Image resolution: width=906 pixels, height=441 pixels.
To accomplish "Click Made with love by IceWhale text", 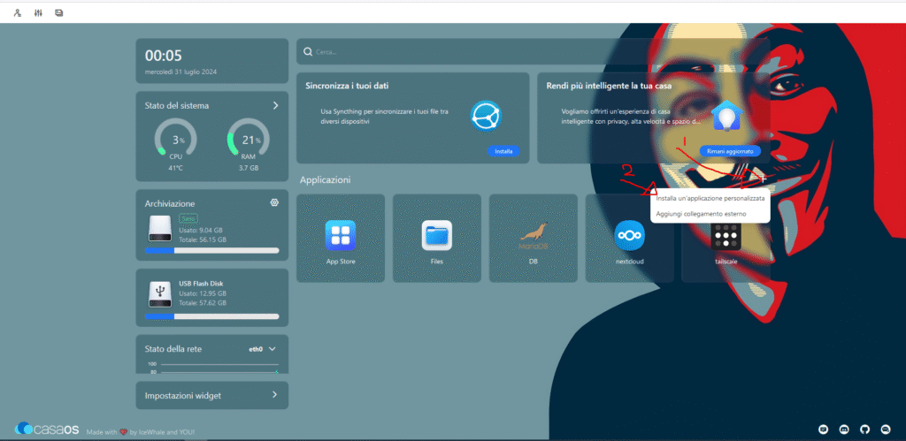I will (x=141, y=432).
